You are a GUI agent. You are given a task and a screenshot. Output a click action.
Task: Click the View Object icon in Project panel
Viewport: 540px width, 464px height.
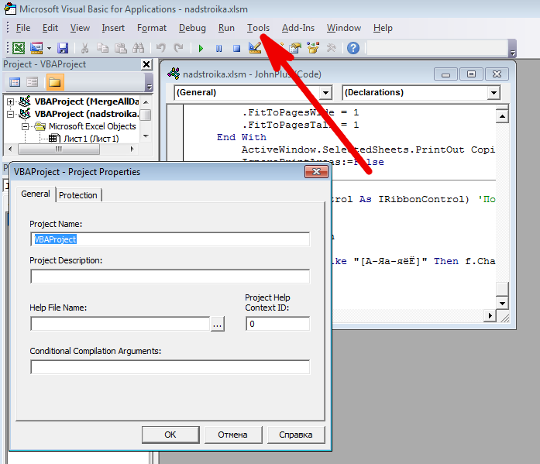33,82
